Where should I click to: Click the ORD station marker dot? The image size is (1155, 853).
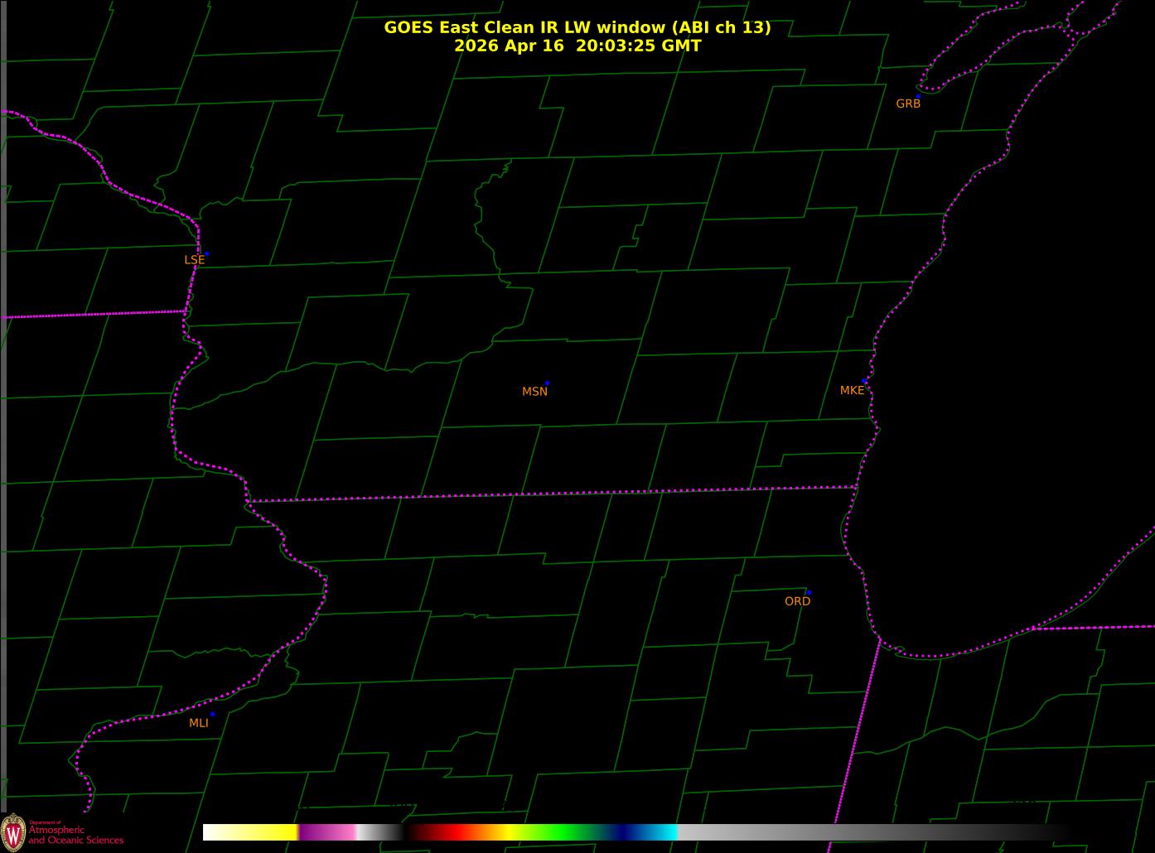click(809, 593)
